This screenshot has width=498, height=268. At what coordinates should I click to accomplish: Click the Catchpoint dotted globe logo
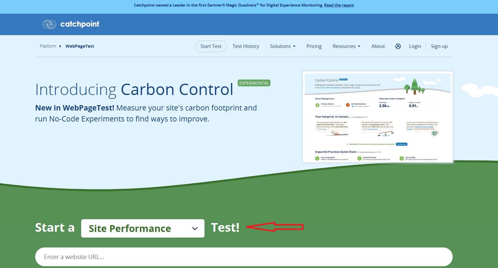coord(49,24)
